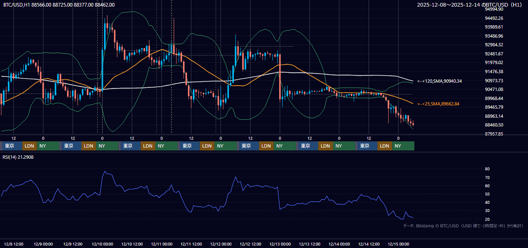This screenshot has height=248, width=528.
Task: Select the RSI 50 scale value
Action: coord(487,194)
